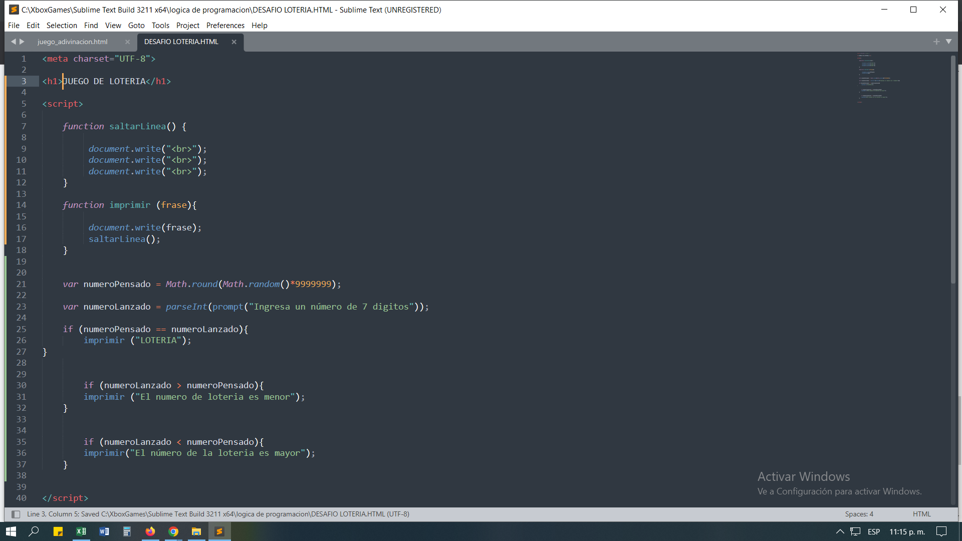The width and height of the screenshot is (962, 541).
Task: Click "El número de la loteria es mayor" string
Action: [218, 453]
